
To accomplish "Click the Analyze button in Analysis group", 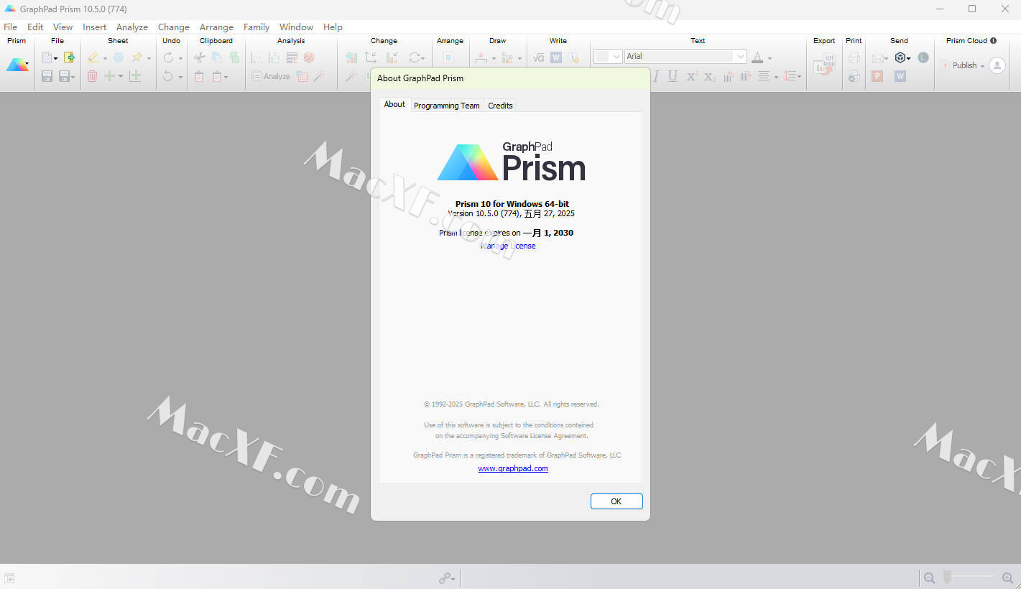I will click(x=271, y=76).
